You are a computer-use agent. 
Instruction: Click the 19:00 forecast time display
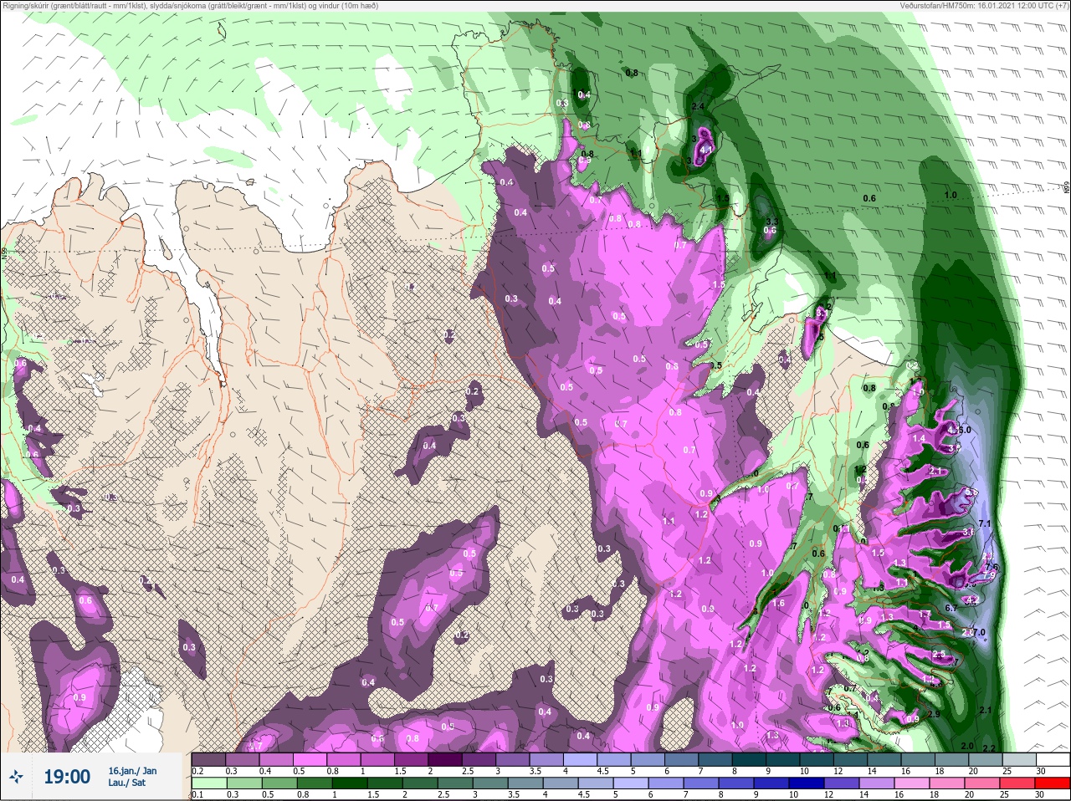67,777
